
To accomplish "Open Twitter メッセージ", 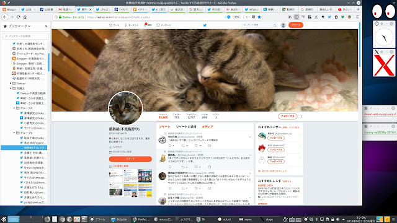I will point(164,25).
